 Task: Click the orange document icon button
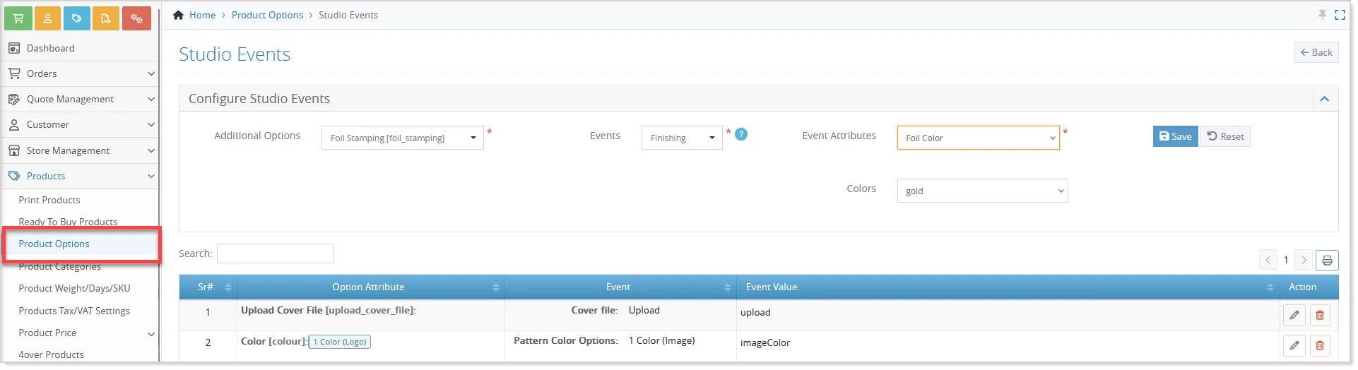(x=106, y=18)
